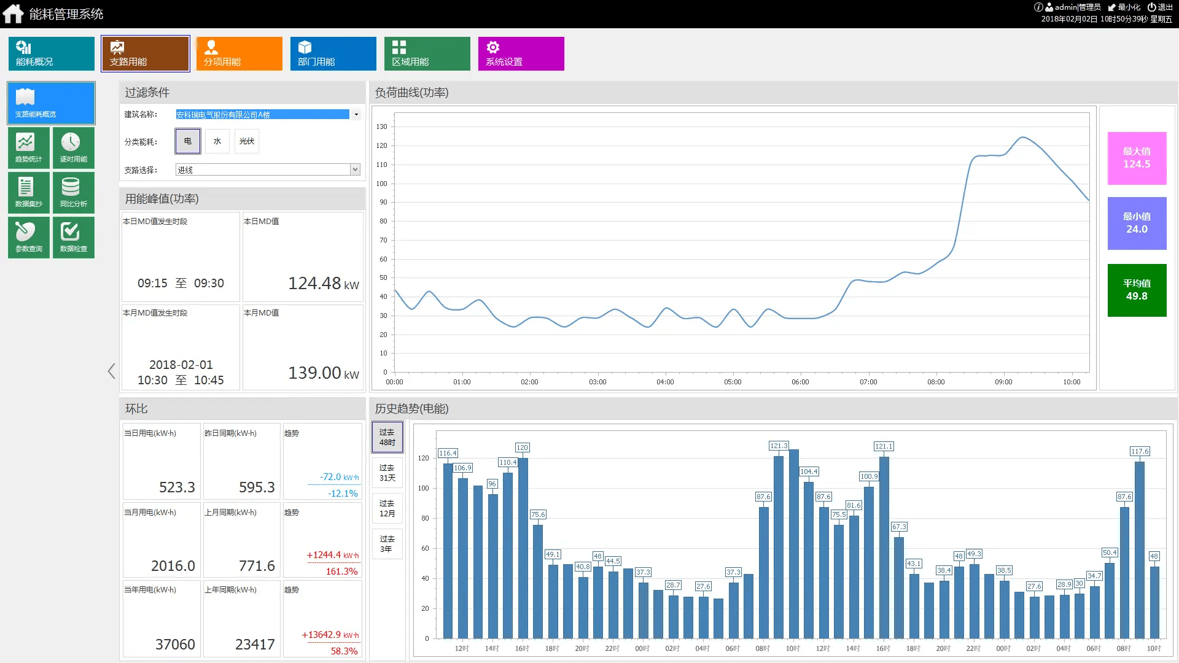Viewport: 1179px width, 663px height.
Task: Click the pink 最大值 124.5 swatch
Action: pos(1136,158)
